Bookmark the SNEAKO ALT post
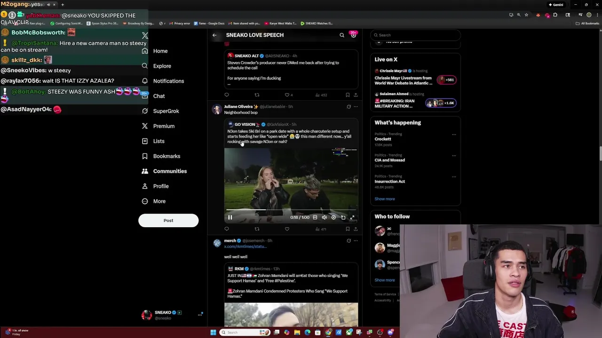Image resolution: width=602 pixels, height=338 pixels. 348,95
